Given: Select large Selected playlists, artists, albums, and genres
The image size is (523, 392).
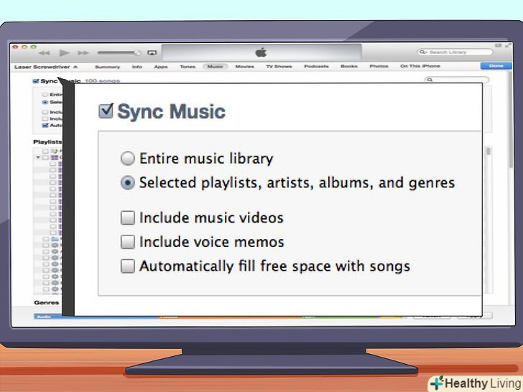Looking at the screenshot, I should click(x=128, y=183).
